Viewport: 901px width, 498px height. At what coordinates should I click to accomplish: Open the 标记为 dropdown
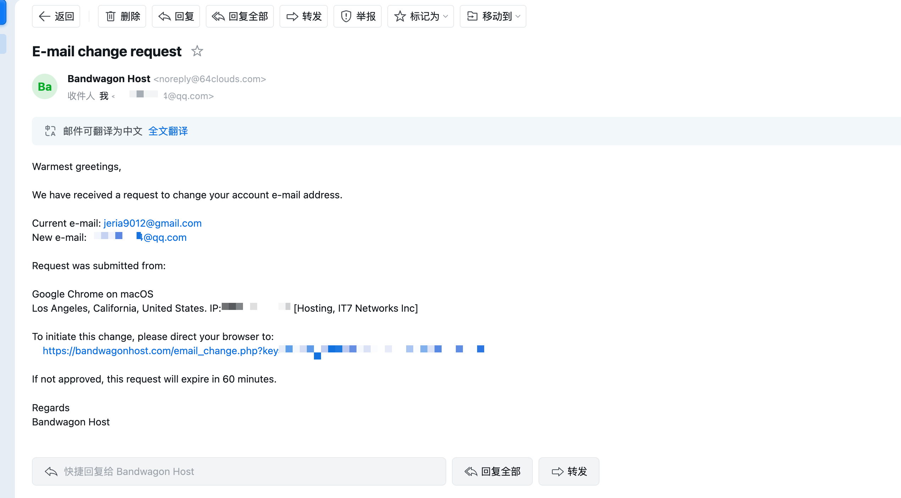[x=421, y=16]
